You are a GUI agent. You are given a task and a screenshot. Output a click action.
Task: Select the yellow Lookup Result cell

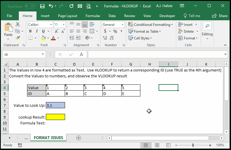55,117
